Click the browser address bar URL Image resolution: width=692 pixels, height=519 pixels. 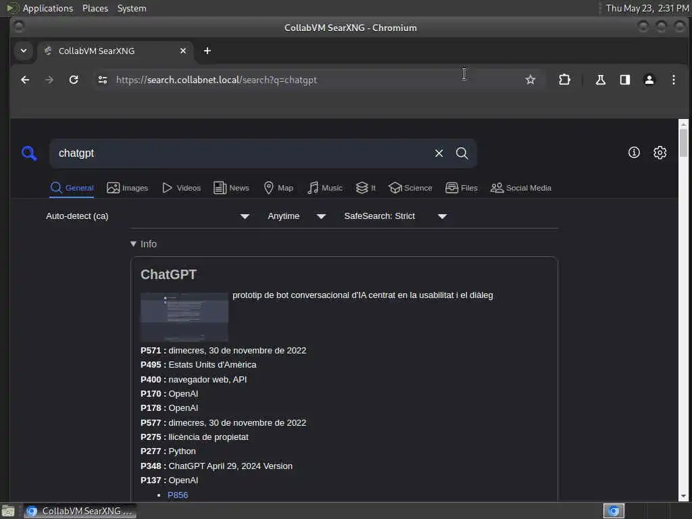(216, 80)
